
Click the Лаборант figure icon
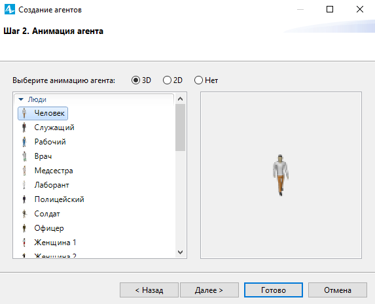tap(24, 185)
